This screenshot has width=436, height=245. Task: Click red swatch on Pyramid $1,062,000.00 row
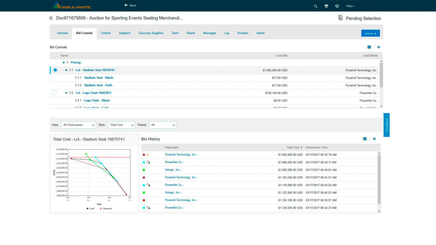coord(144,155)
